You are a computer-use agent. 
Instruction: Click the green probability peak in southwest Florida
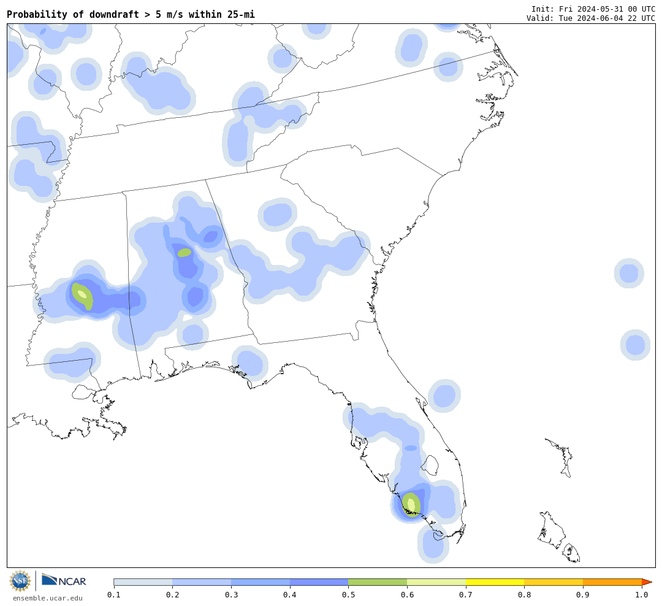pos(411,505)
